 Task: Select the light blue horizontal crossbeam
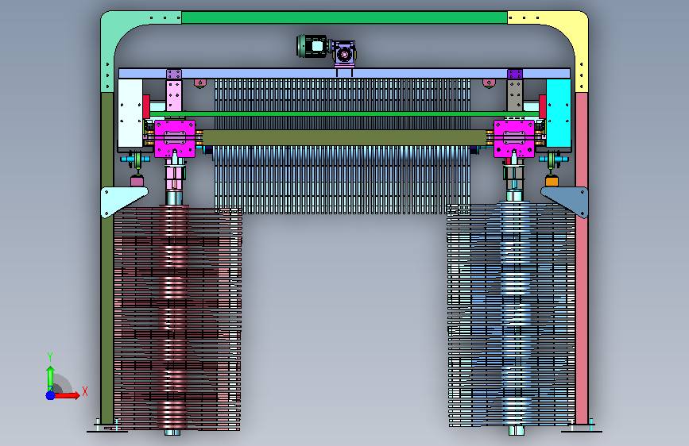click(x=344, y=73)
